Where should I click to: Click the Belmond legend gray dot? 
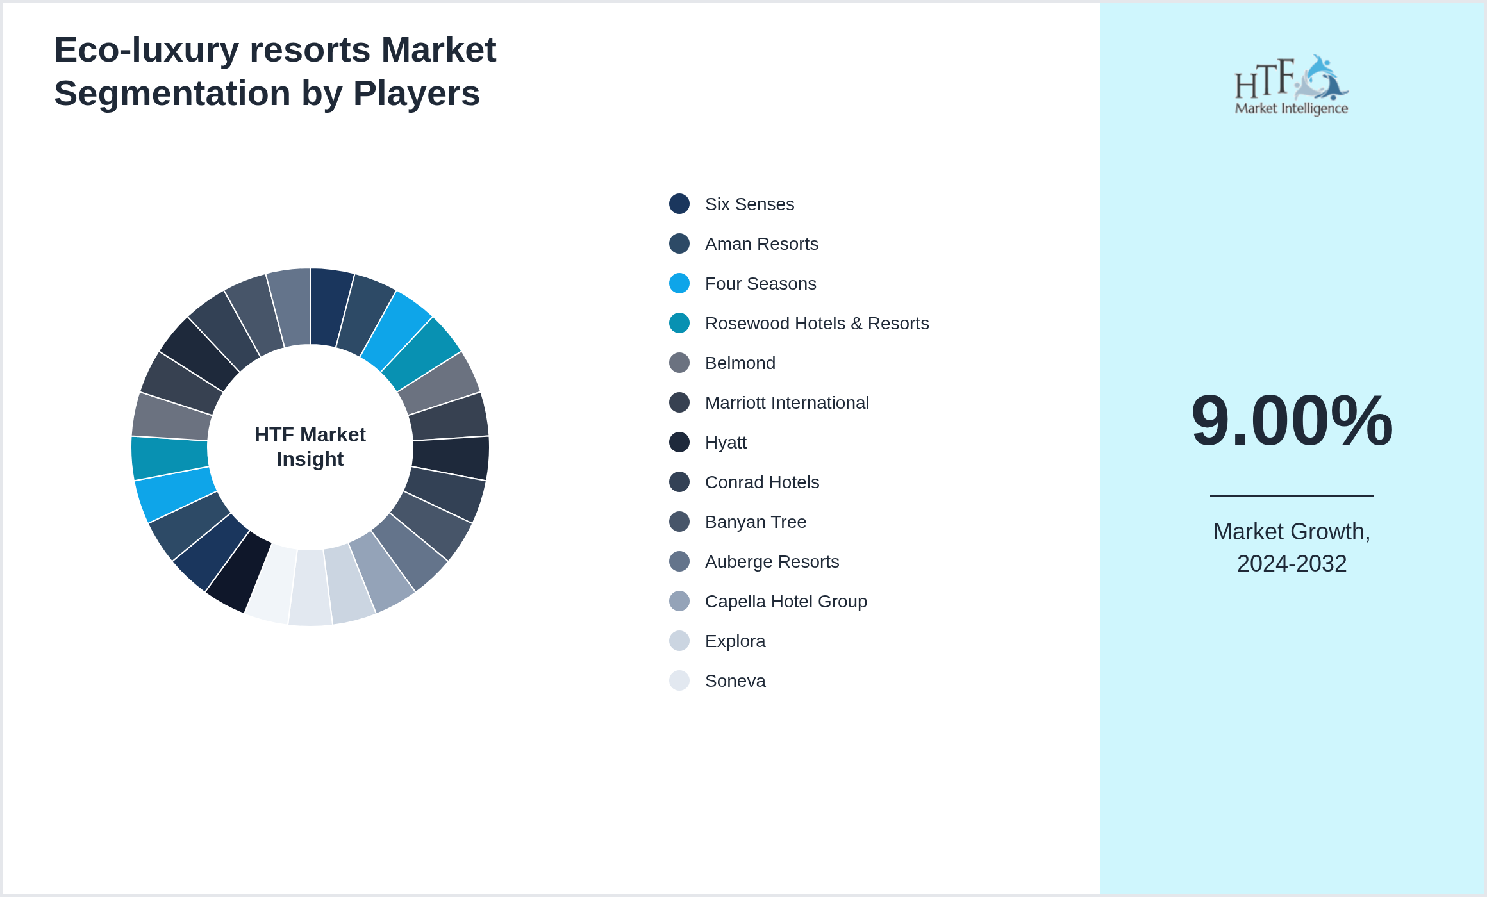click(x=679, y=363)
